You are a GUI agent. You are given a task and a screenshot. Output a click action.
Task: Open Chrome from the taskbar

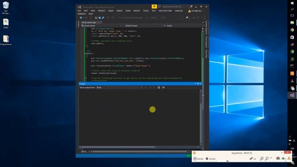[292, 30]
